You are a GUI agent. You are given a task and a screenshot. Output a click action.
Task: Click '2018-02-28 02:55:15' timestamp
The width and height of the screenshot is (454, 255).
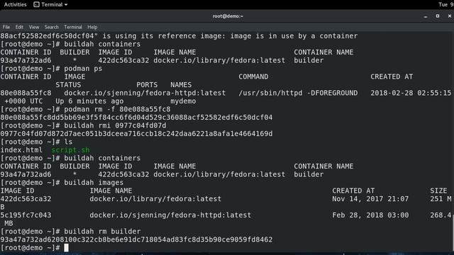click(x=411, y=93)
